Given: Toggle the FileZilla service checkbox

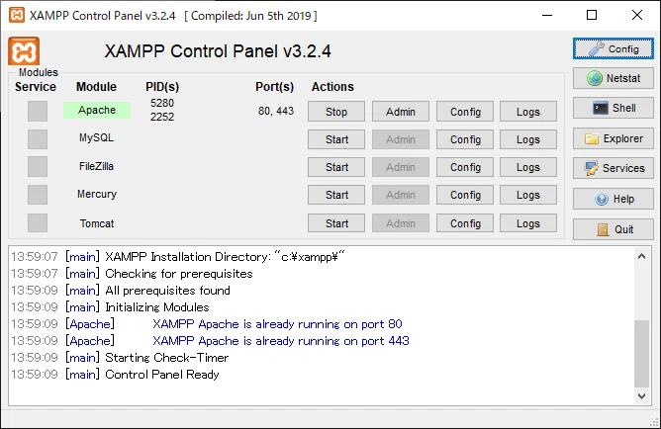Looking at the screenshot, I should [x=38, y=167].
